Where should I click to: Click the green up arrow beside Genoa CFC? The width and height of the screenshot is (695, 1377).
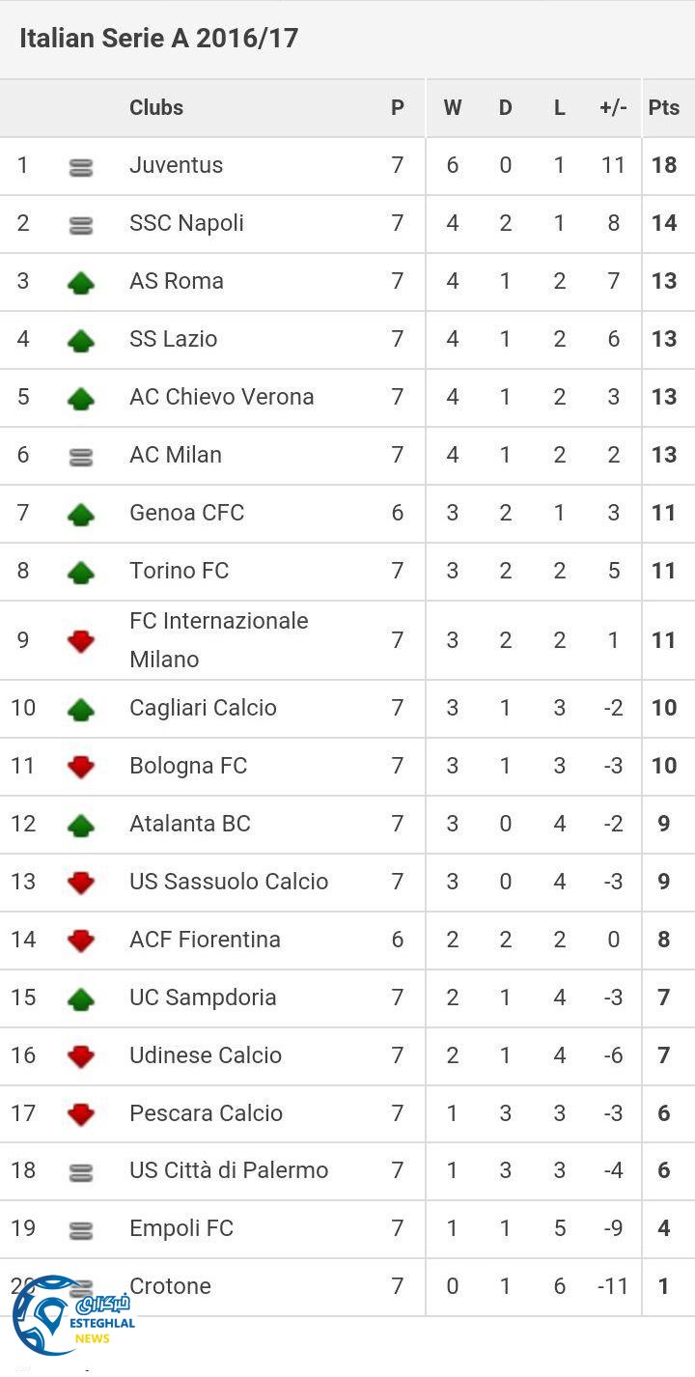pyautogui.click(x=81, y=514)
